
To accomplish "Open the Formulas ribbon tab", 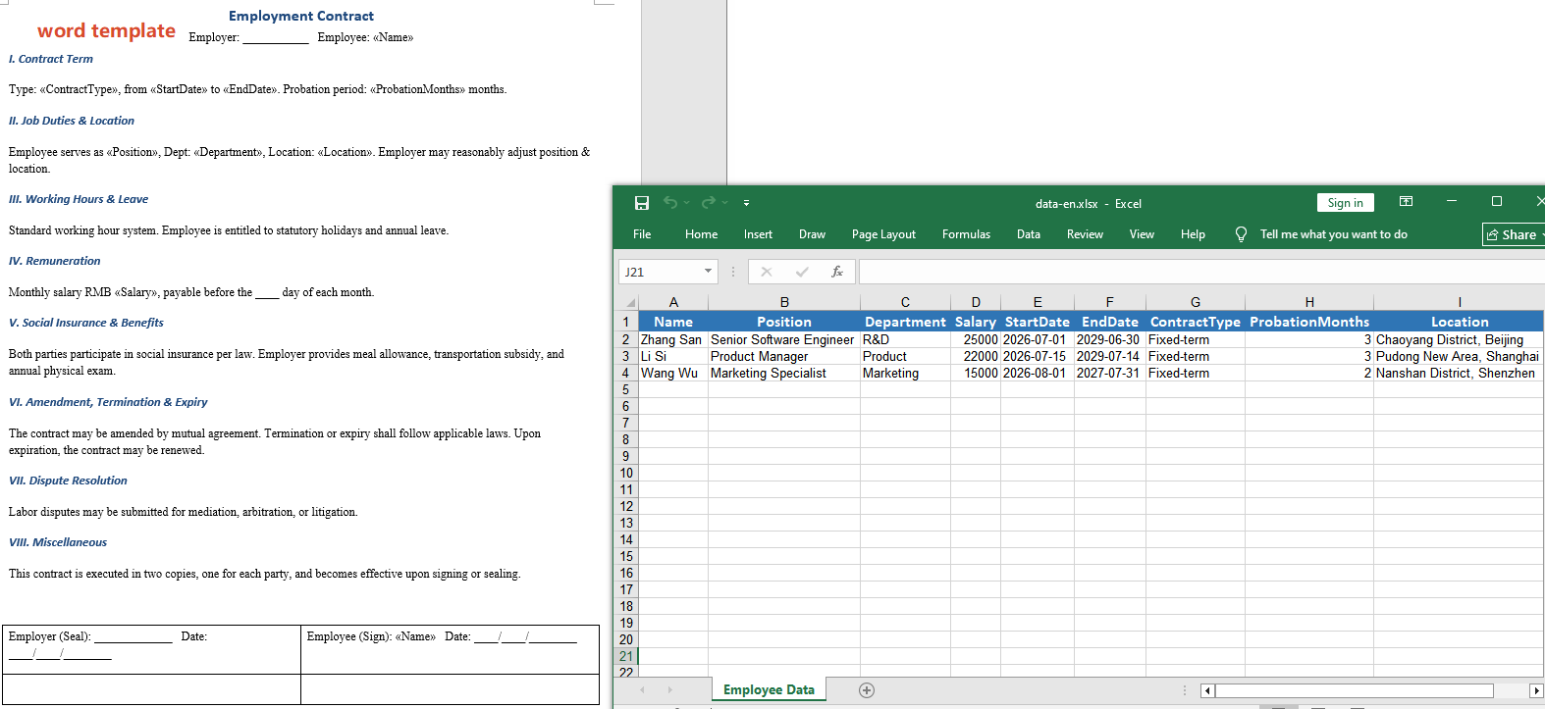I will 966,234.
